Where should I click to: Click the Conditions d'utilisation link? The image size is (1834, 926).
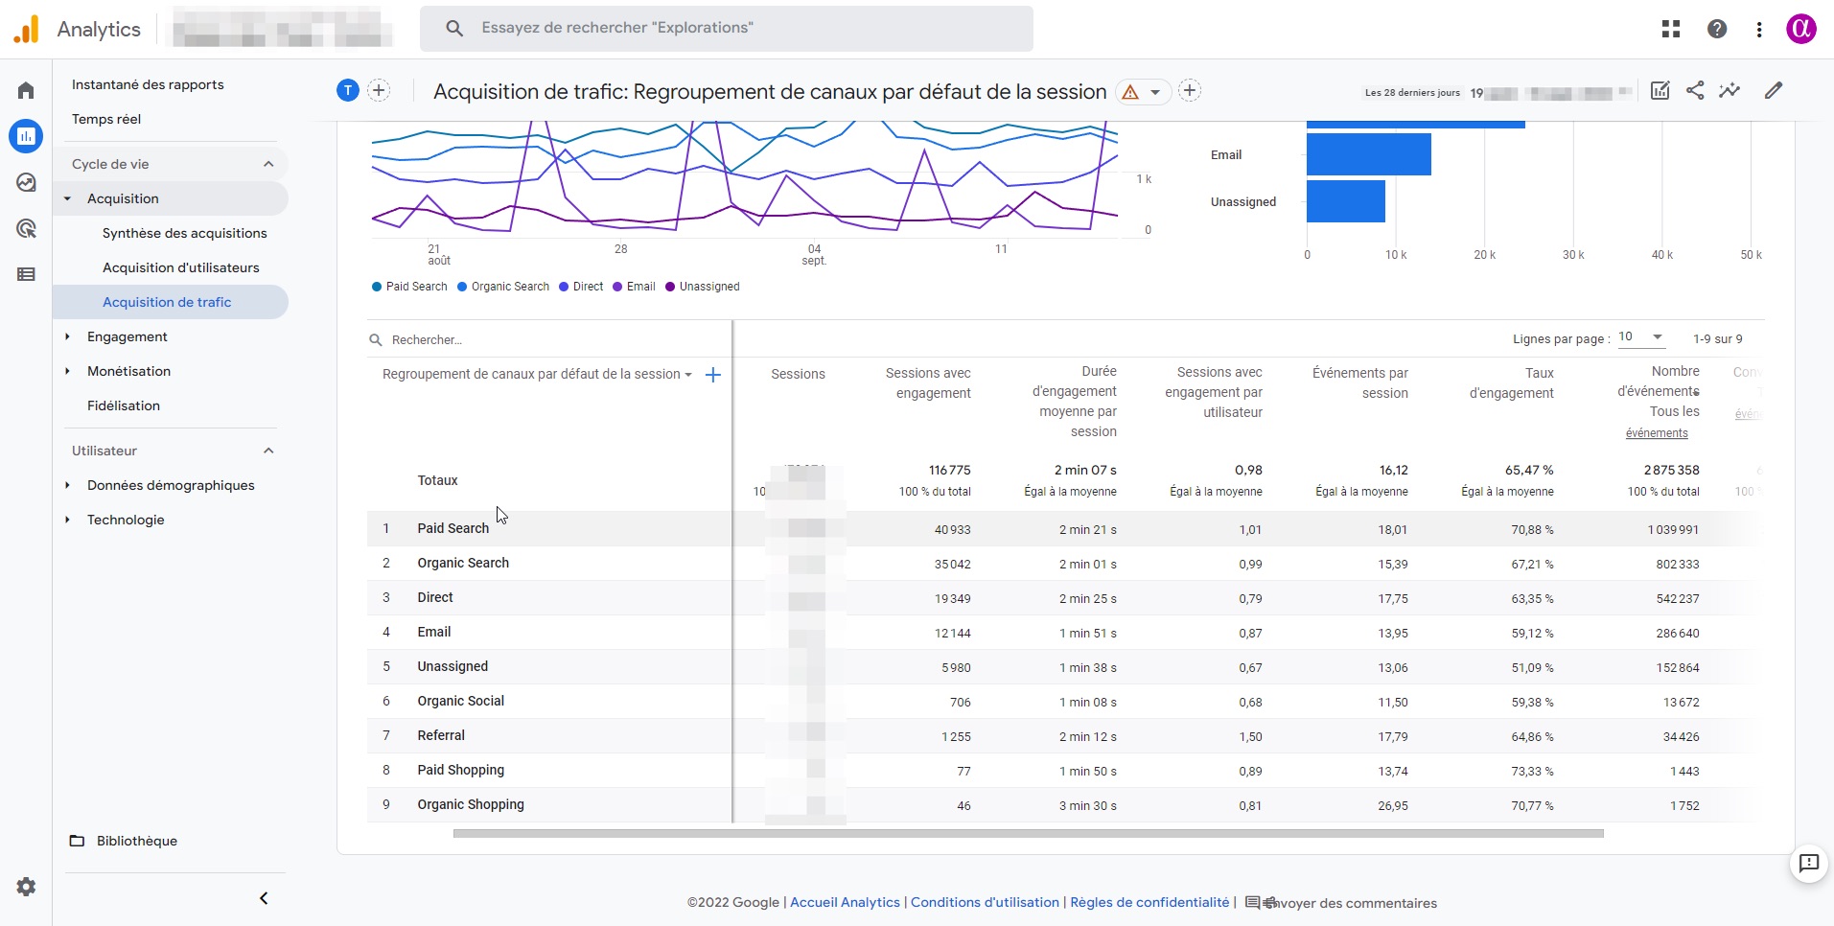click(x=985, y=902)
